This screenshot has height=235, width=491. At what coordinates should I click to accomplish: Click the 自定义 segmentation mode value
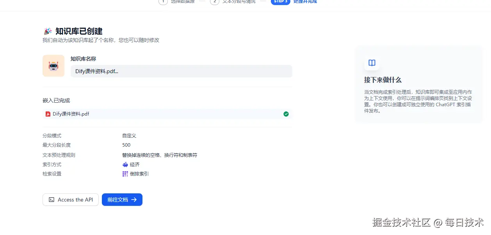129,136
